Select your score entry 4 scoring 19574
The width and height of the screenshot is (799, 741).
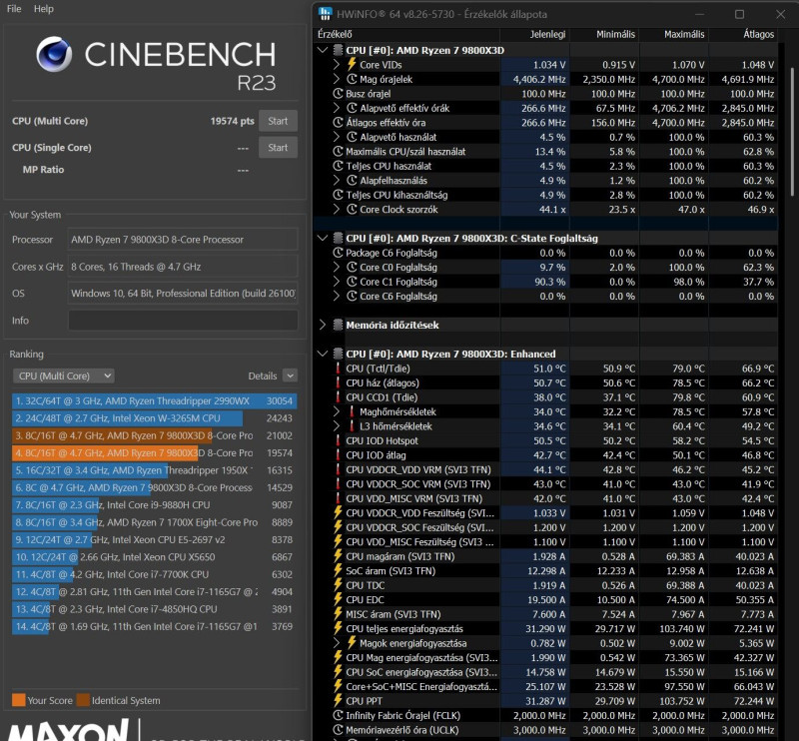click(x=155, y=453)
